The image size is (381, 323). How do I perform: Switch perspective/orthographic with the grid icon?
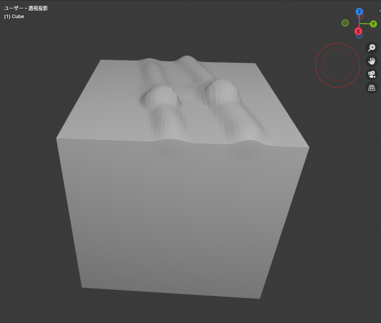(372, 88)
